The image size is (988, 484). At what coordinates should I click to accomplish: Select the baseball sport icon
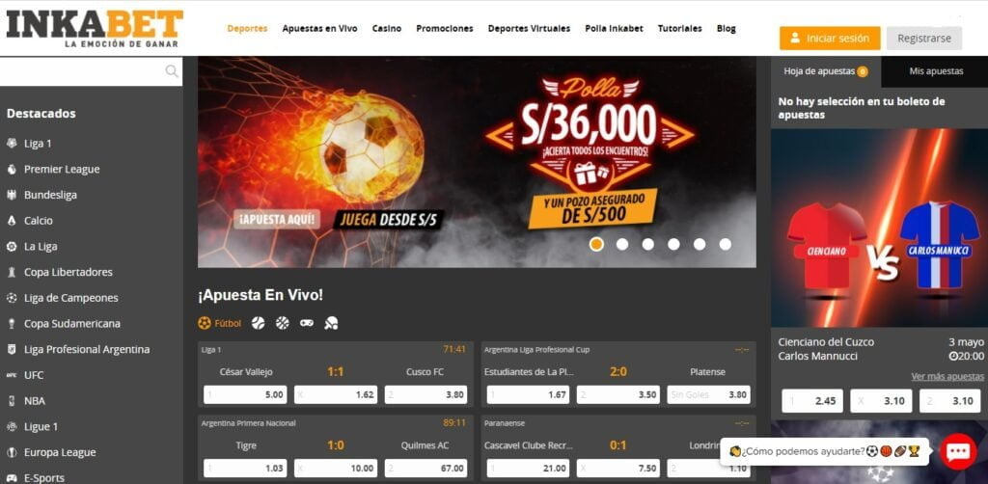coord(258,323)
